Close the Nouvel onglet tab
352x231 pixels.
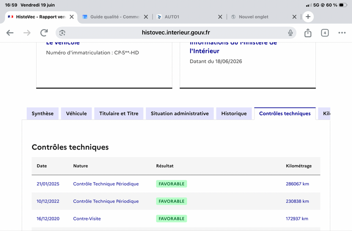[294, 17]
